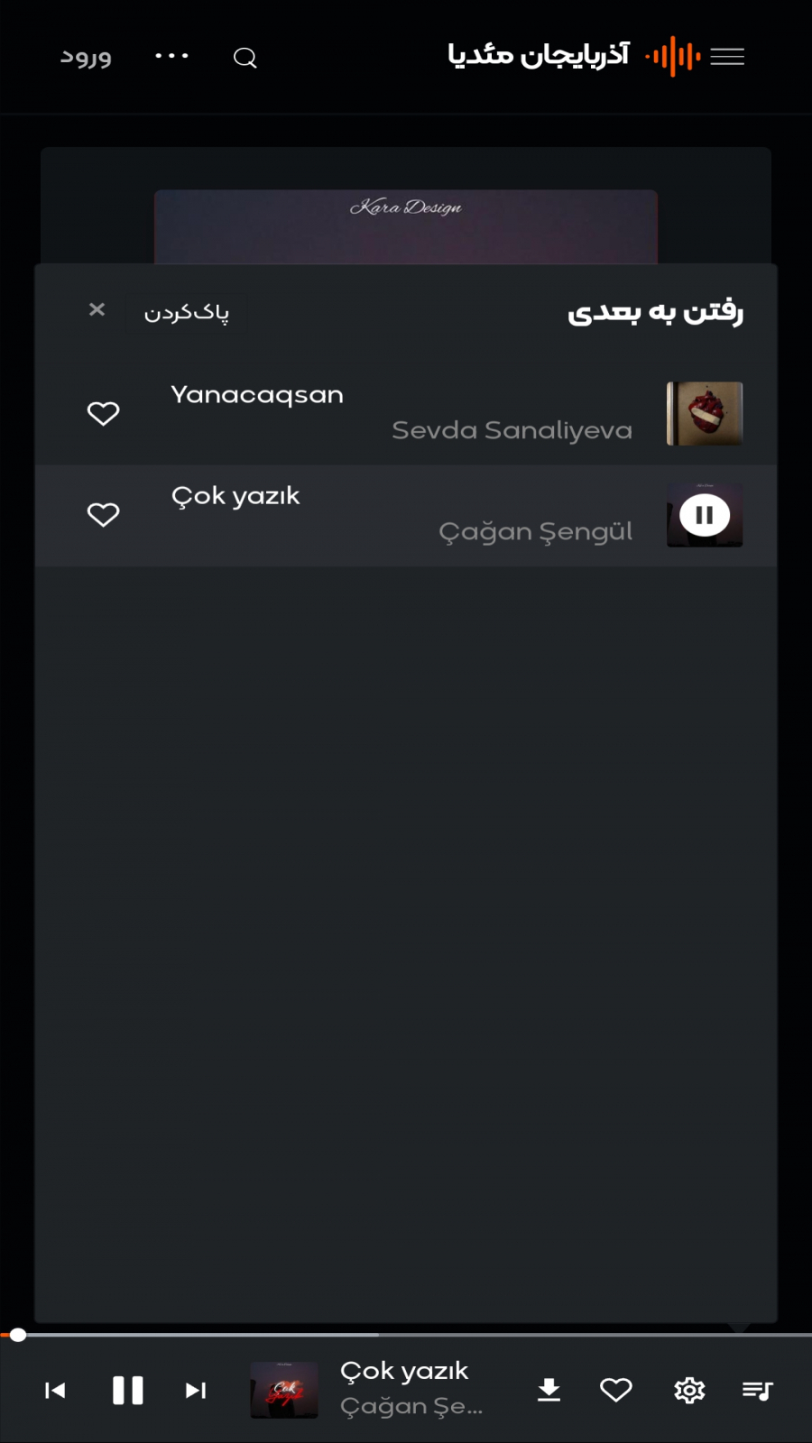Open artist Çağan Şengül in queue
The height and width of the screenshot is (1443, 812).
coord(535,531)
